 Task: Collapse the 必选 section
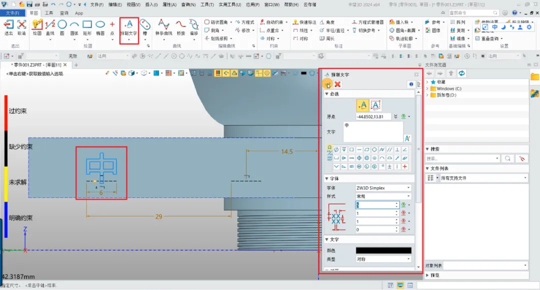point(327,94)
